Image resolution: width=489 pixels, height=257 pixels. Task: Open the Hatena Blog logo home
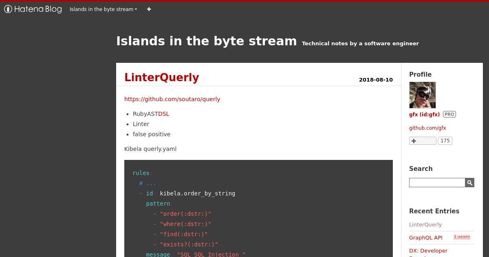(33, 9)
